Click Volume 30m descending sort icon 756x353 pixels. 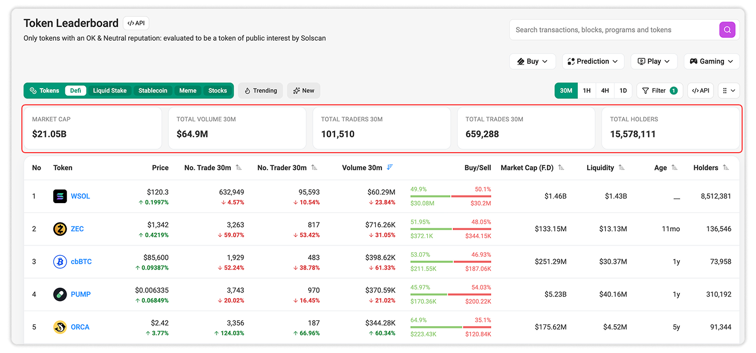[389, 168]
